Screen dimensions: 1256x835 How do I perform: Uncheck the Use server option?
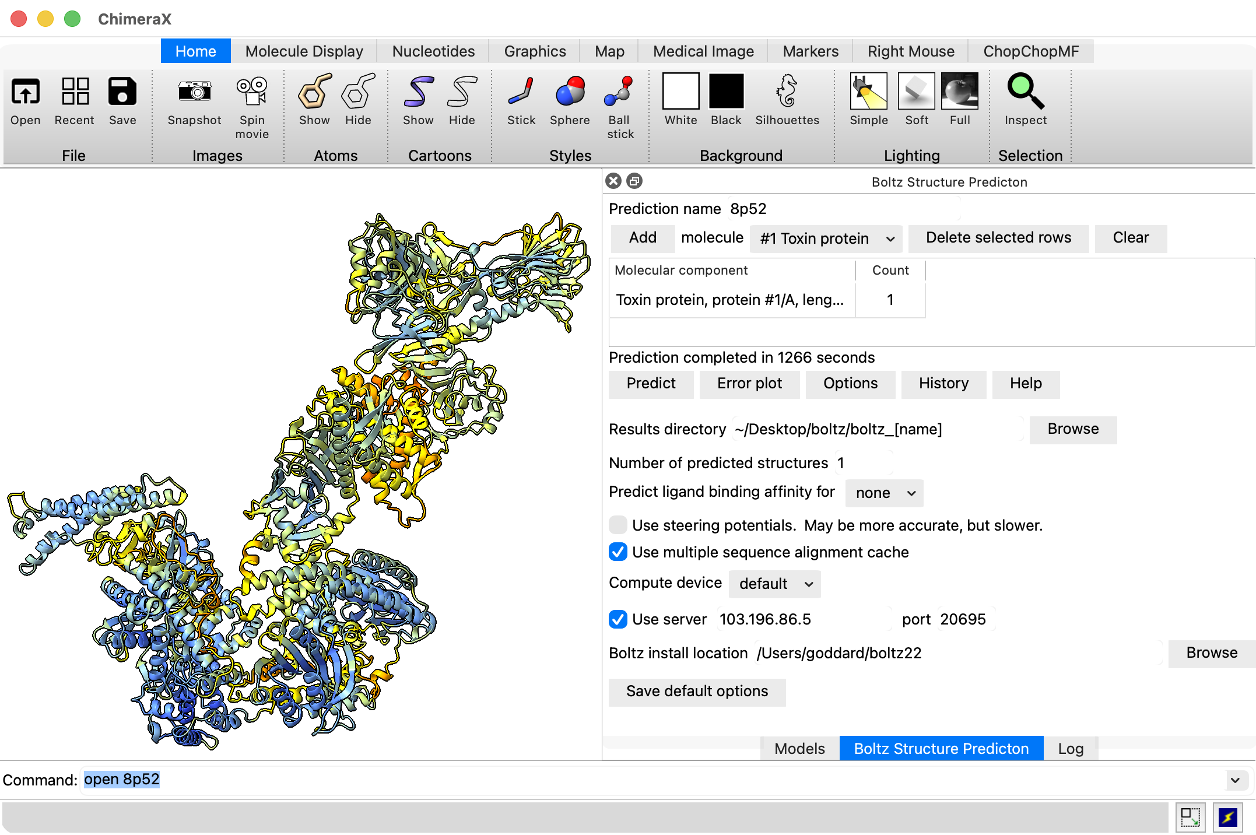618,619
